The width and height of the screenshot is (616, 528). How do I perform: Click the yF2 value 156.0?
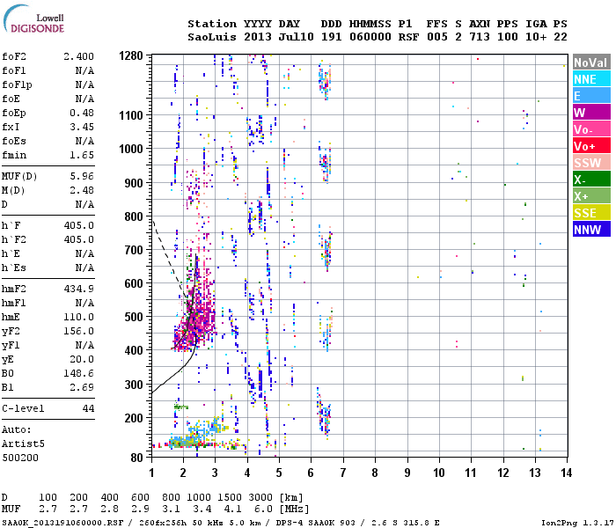78,331
